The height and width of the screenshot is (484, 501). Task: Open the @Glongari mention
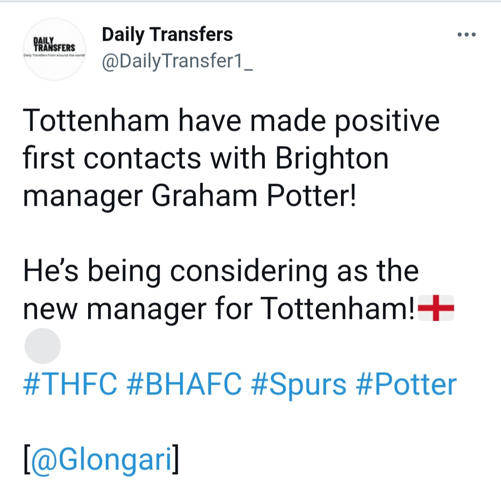(101, 460)
